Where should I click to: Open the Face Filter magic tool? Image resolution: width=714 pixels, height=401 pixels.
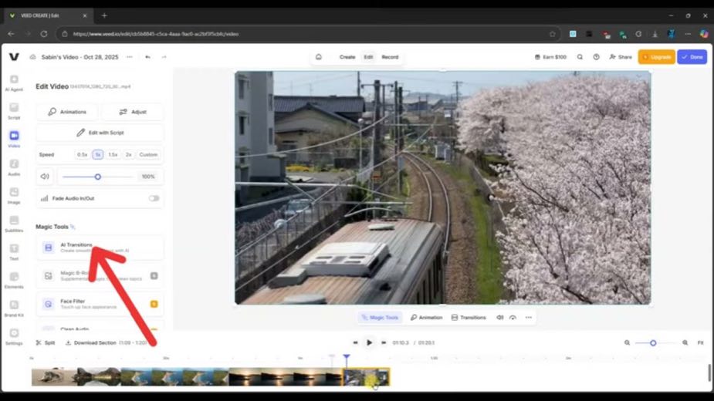tap(100, 304)
